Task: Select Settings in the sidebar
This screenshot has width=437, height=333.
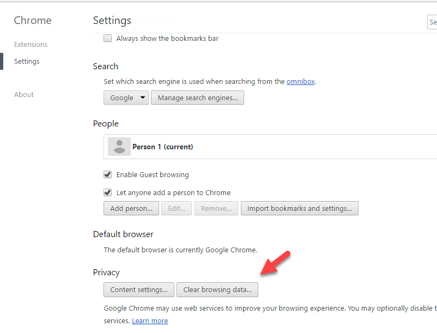Action: point(27,61)
